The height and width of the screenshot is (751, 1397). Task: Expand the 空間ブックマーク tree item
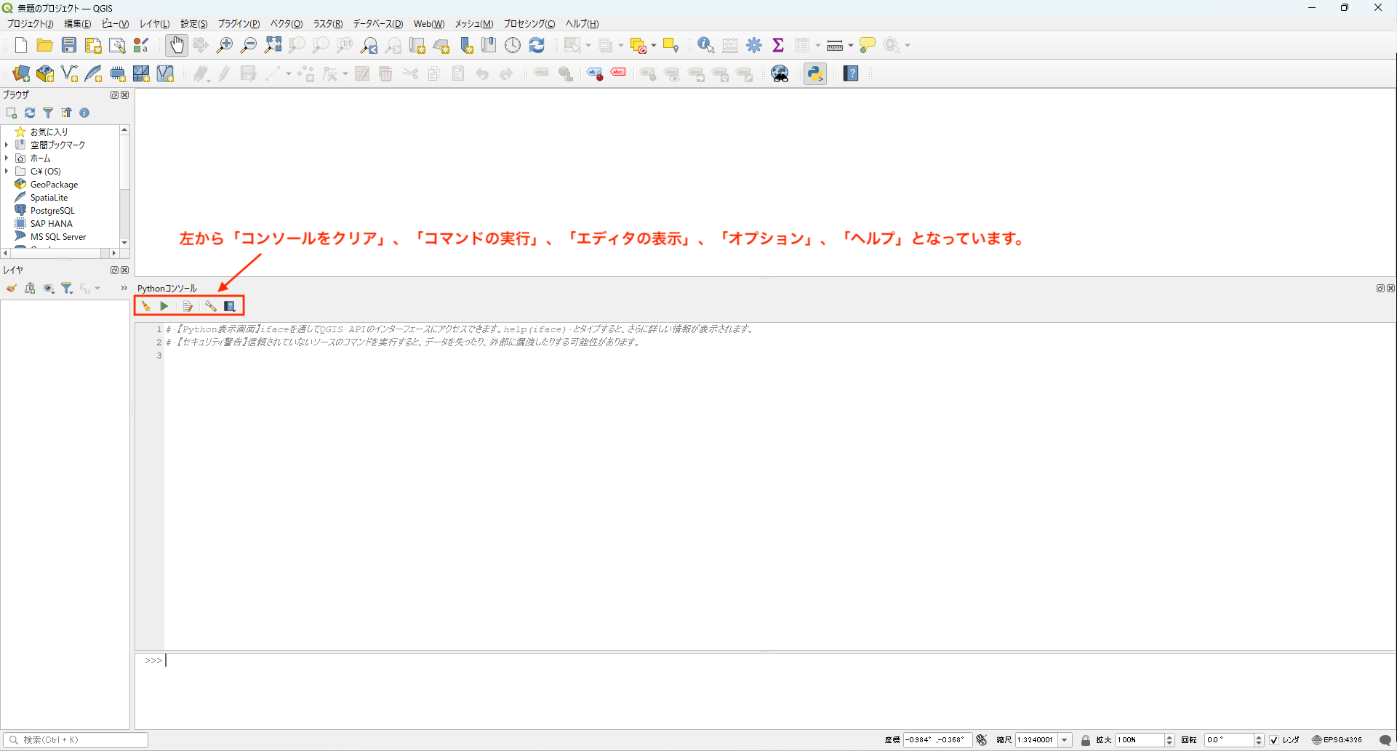tap(7, 144)
